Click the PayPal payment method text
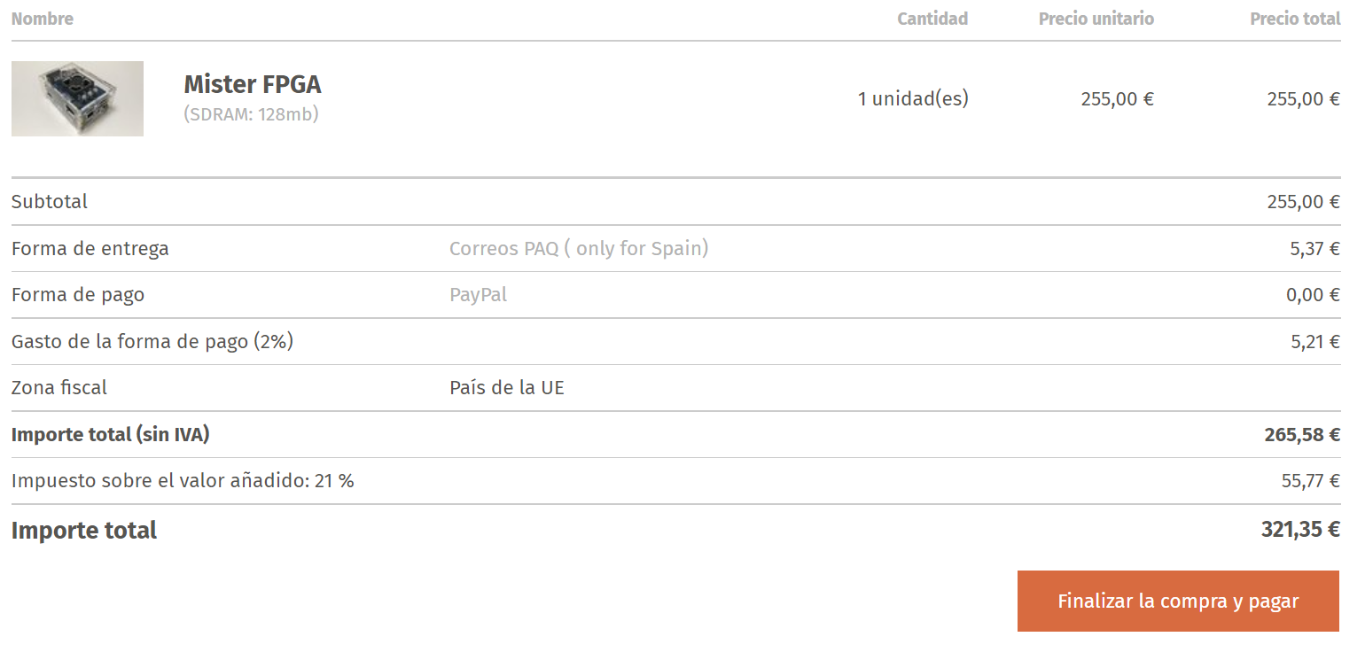The image size is (1365, 660). point(478,294)
